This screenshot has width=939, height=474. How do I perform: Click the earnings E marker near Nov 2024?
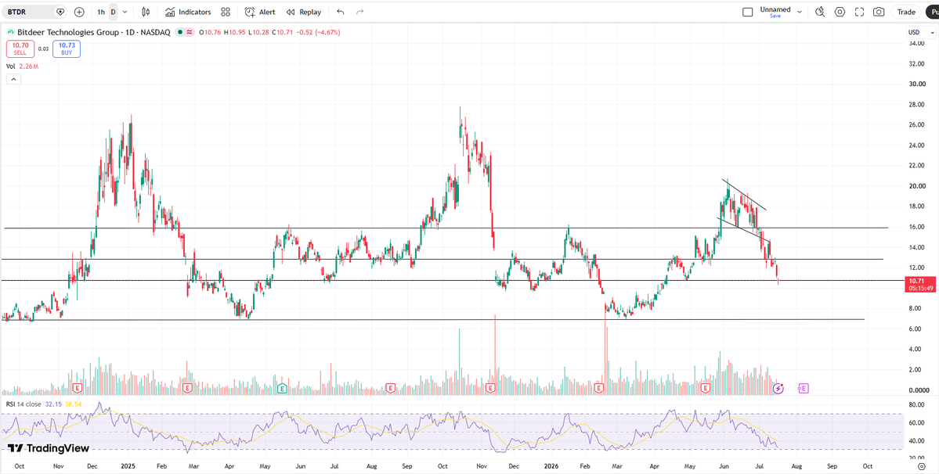tap(77, 389)
